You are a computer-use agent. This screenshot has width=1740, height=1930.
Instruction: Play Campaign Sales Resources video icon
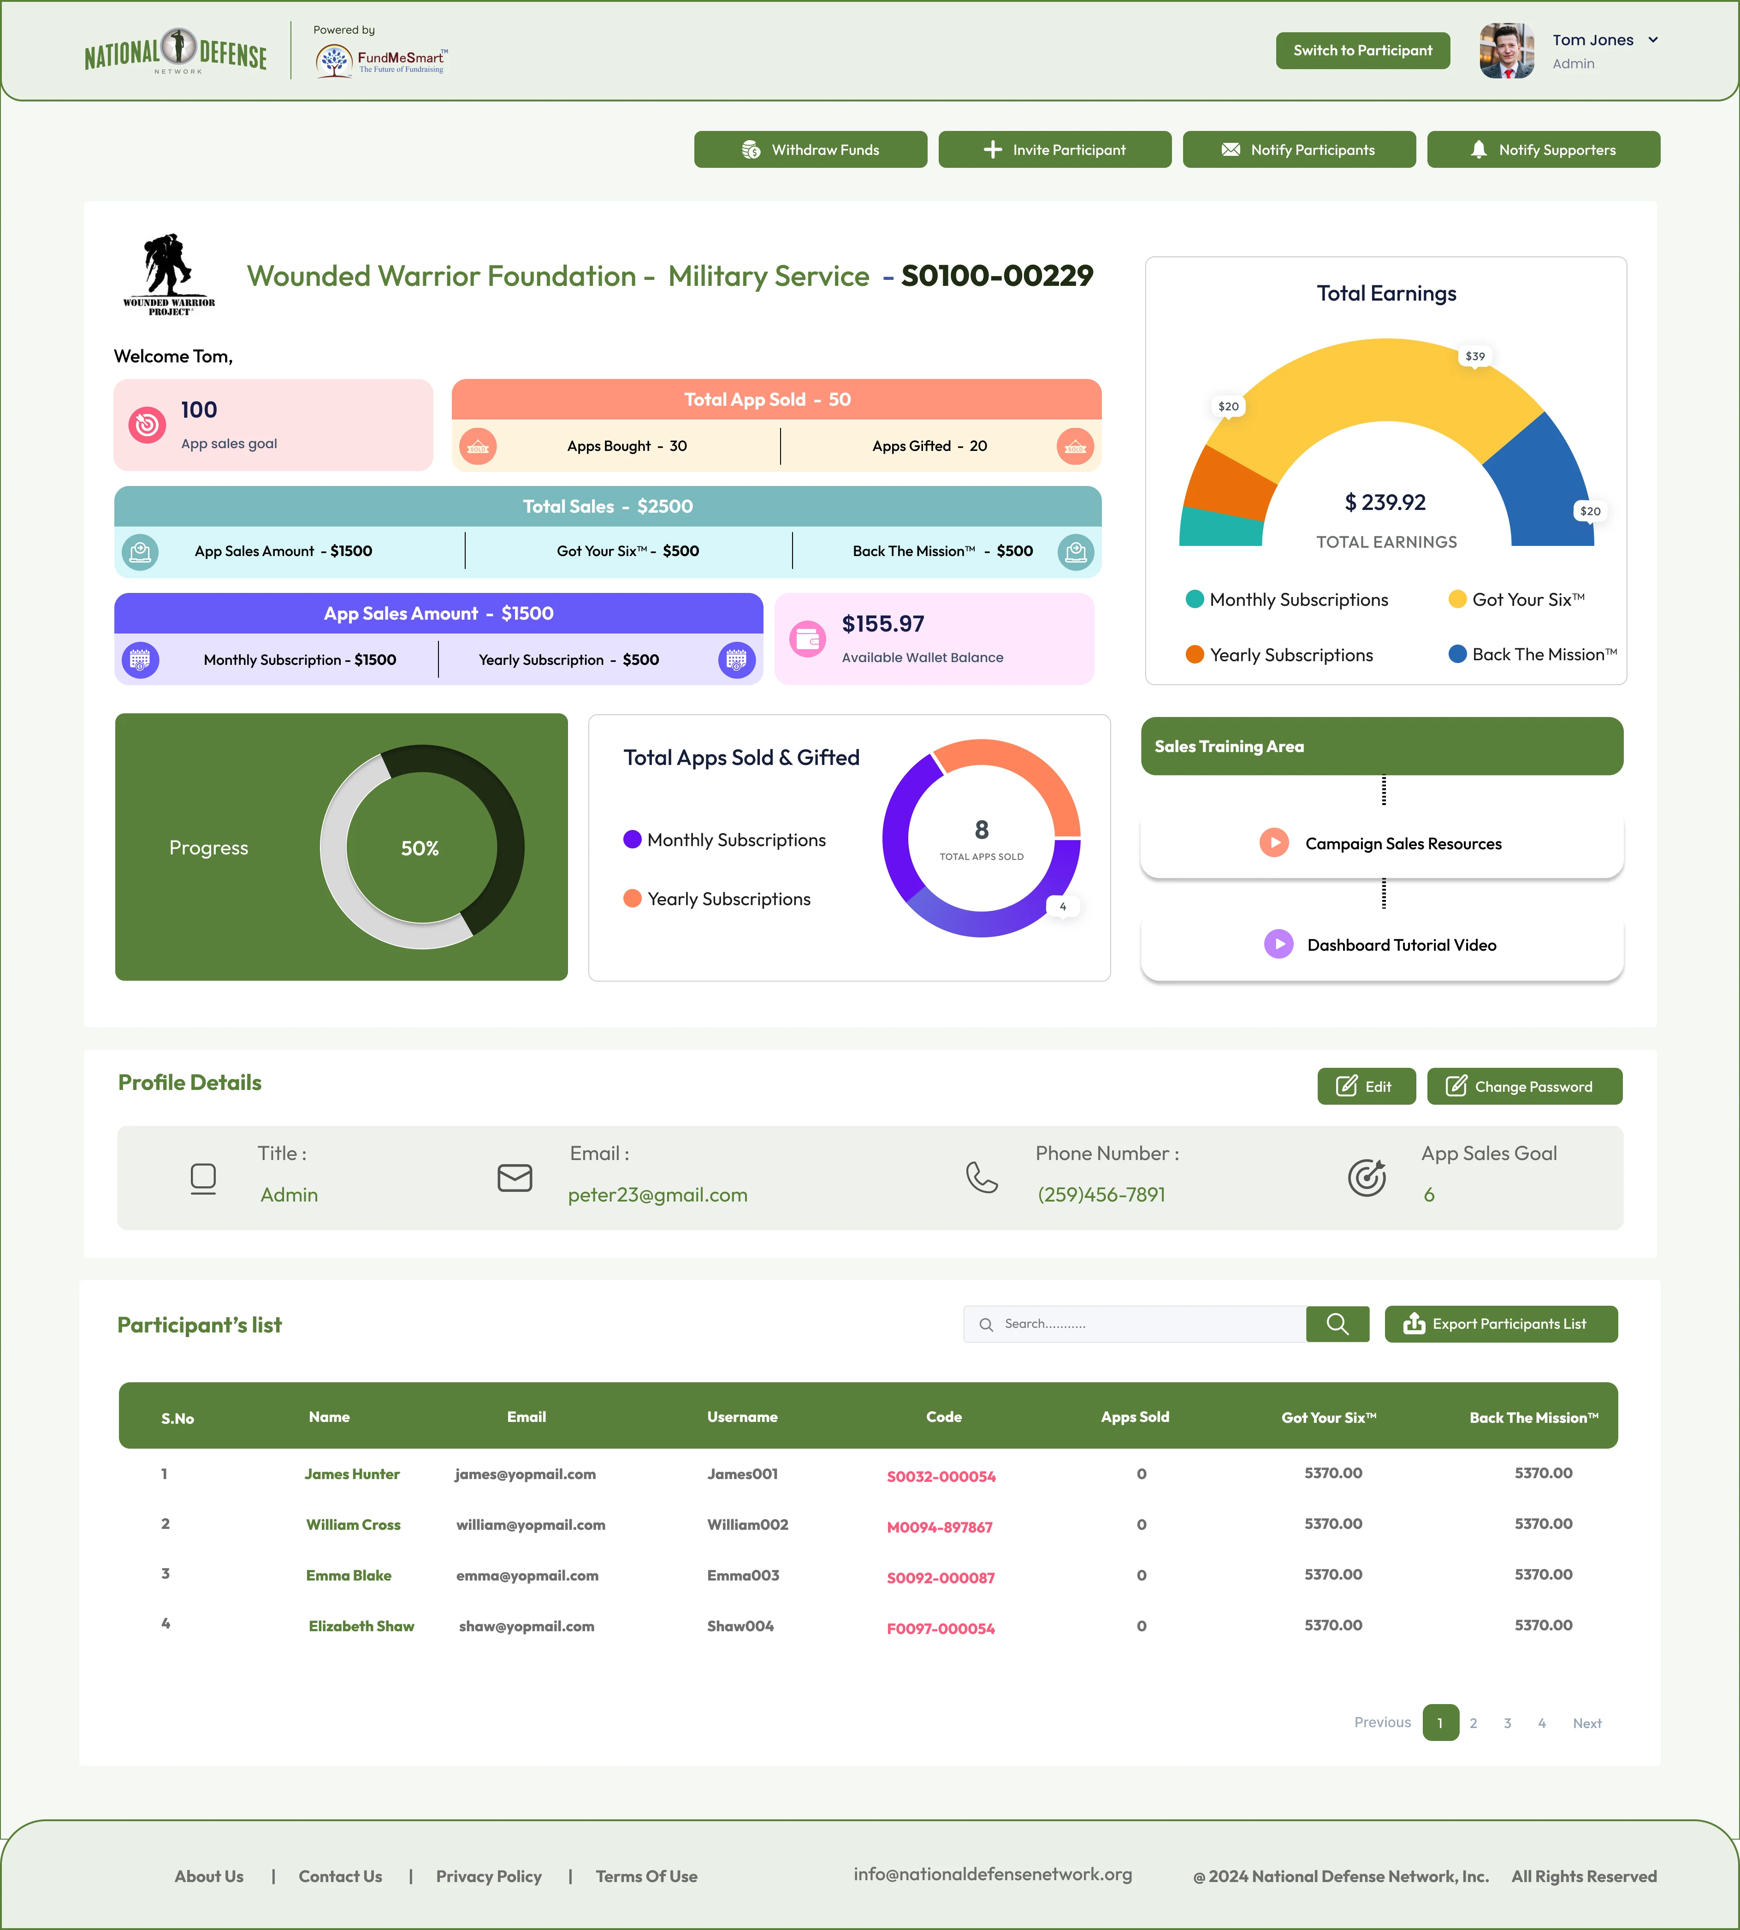(1273, 843)
